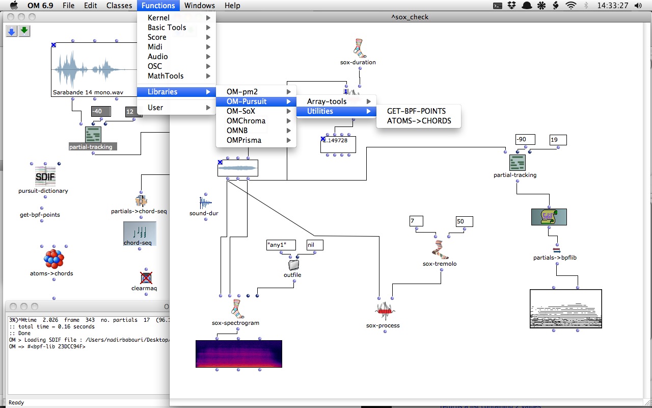Open the Edit menu
This screenshot has width=652, height=408.
[91, 6]
